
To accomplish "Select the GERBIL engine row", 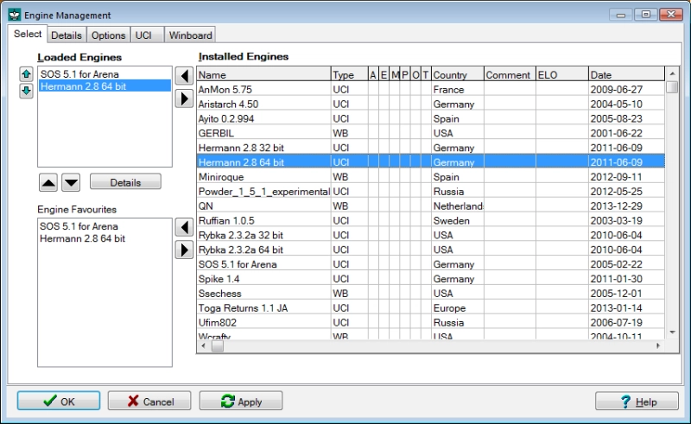I will click(x=430, y=133).
